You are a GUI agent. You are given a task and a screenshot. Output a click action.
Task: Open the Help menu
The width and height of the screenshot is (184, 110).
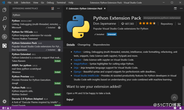pos(71,3)
